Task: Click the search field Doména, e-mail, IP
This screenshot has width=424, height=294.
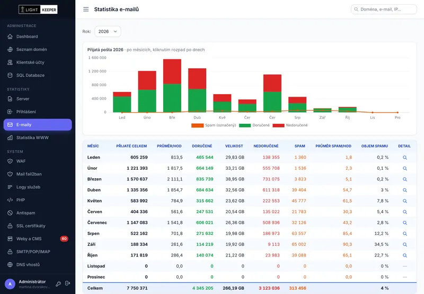Action: click(x=384, y=10)
